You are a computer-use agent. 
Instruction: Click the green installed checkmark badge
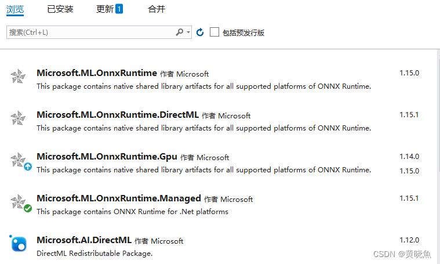[28, 208]
